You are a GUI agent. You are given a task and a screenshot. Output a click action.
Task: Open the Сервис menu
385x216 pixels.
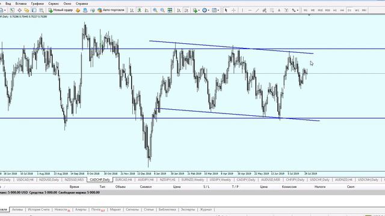click(54, 4)
